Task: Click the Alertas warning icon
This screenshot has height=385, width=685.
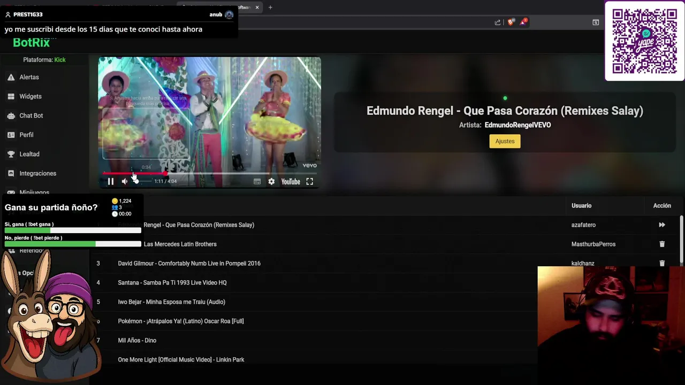Action: tap(11, 78)
